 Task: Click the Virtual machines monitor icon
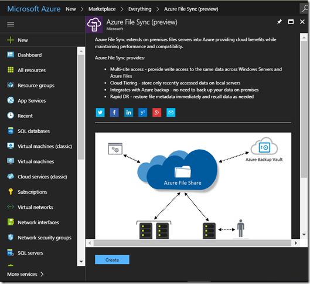tap(11, 161)
